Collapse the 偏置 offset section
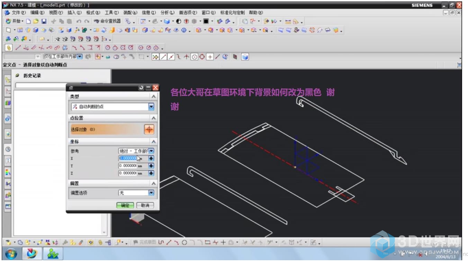The width and height of the screenshot is (468, 263). tap(154, 183)
